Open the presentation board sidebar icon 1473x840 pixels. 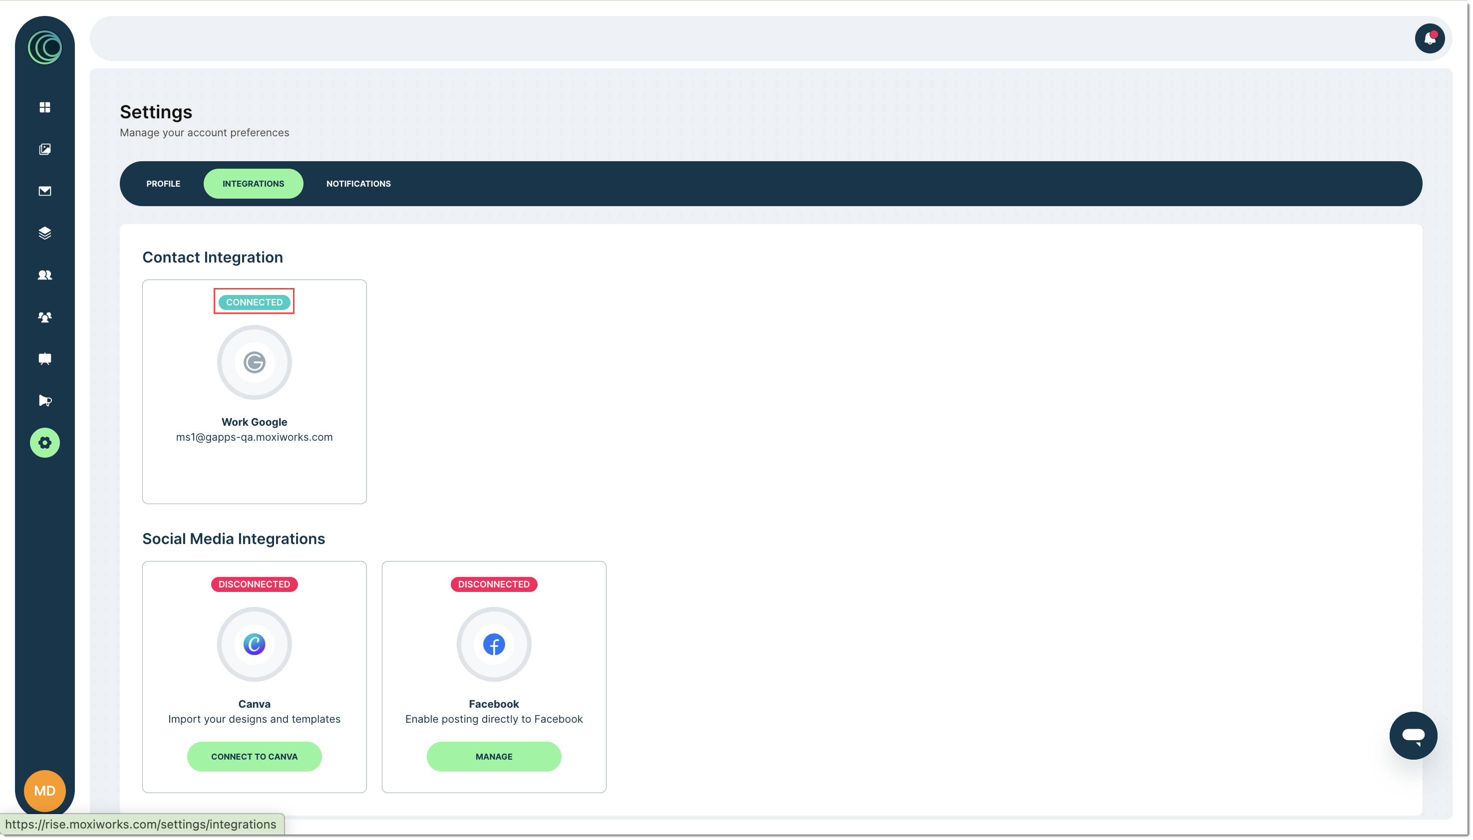pos(45,359)
